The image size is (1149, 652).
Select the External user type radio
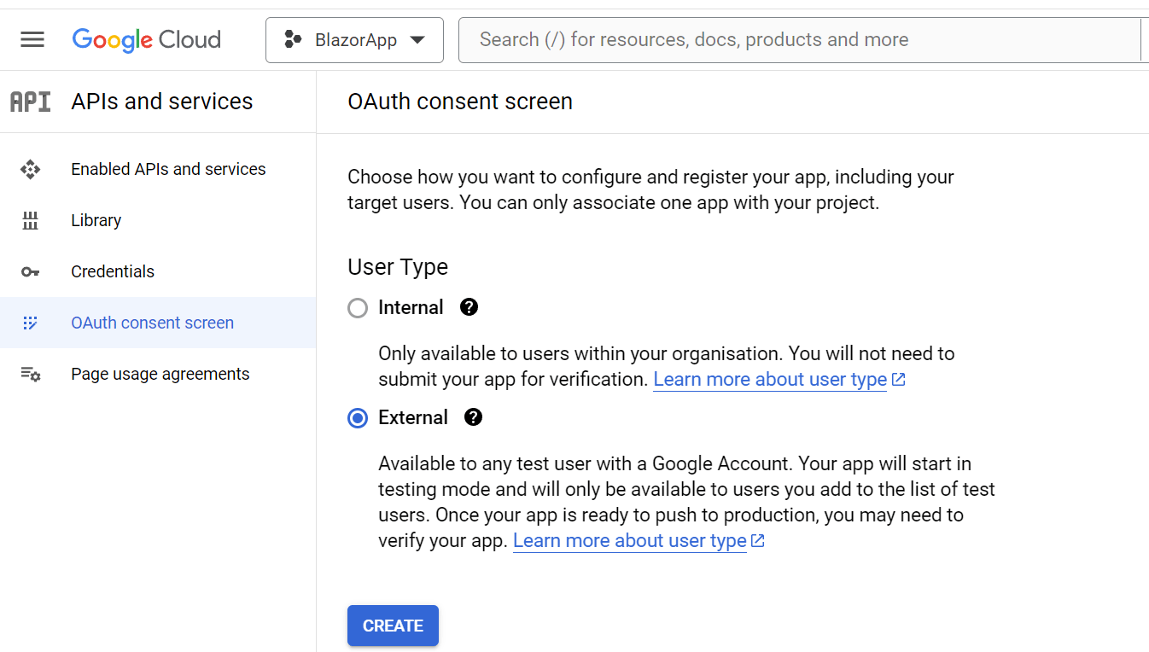click(x=358, y=418)
